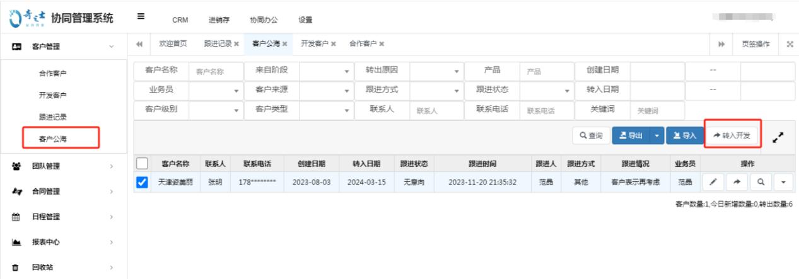Click the 转入开发 button
This screenshot has height=279, width=799.
pyautogui.click(x=733, y=135)
